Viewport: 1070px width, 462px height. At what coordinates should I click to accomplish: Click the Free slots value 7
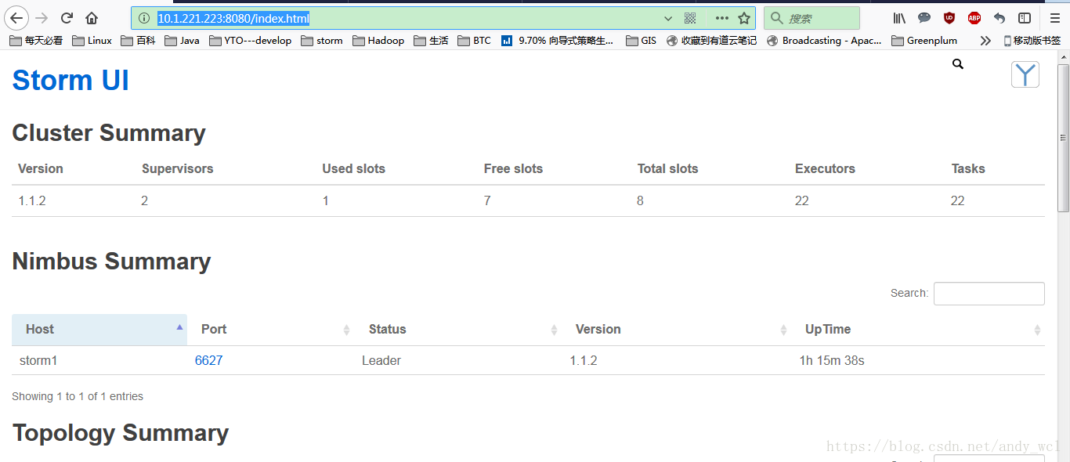tap(487, 201)
